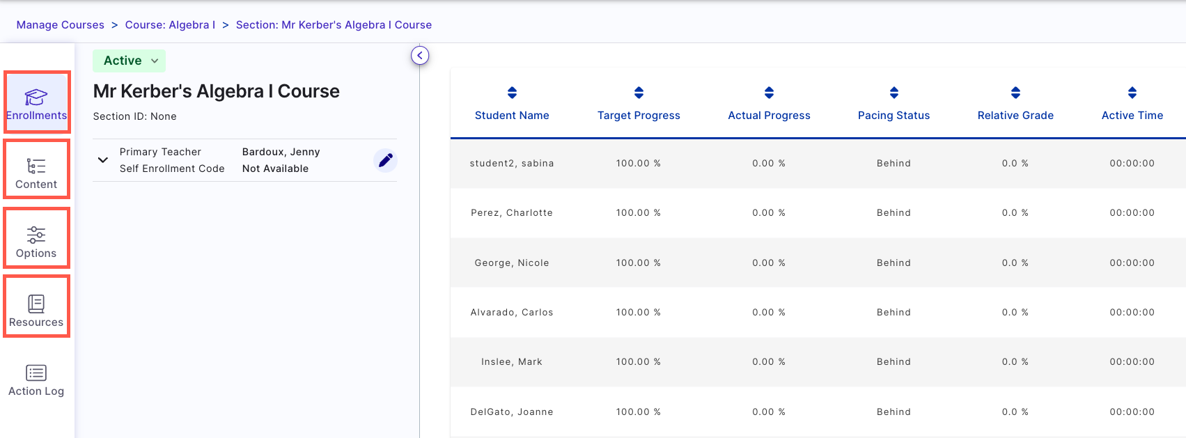Click Relative Grade value for Alvarado, Carlos
Screen dimensions: 1186x438
pyautogui.click(x=1015, y=313)
